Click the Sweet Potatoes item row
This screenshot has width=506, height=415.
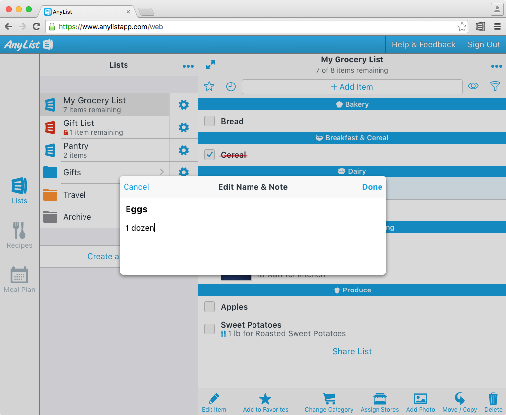point(352,329)
